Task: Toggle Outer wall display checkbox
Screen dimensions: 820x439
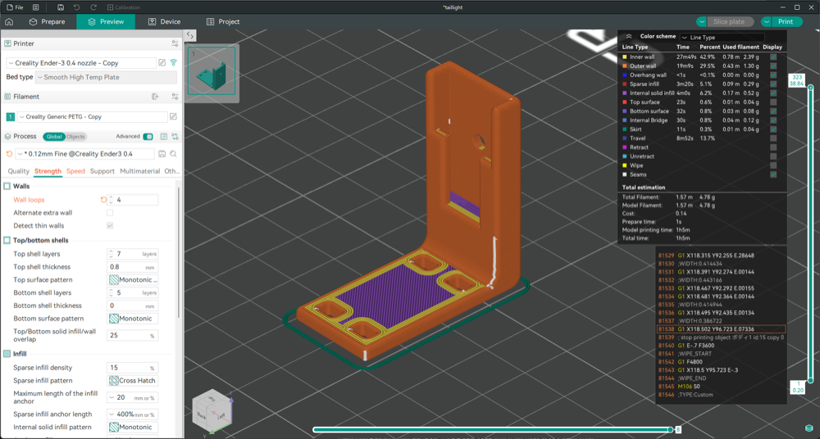Action: coord(773,66)
